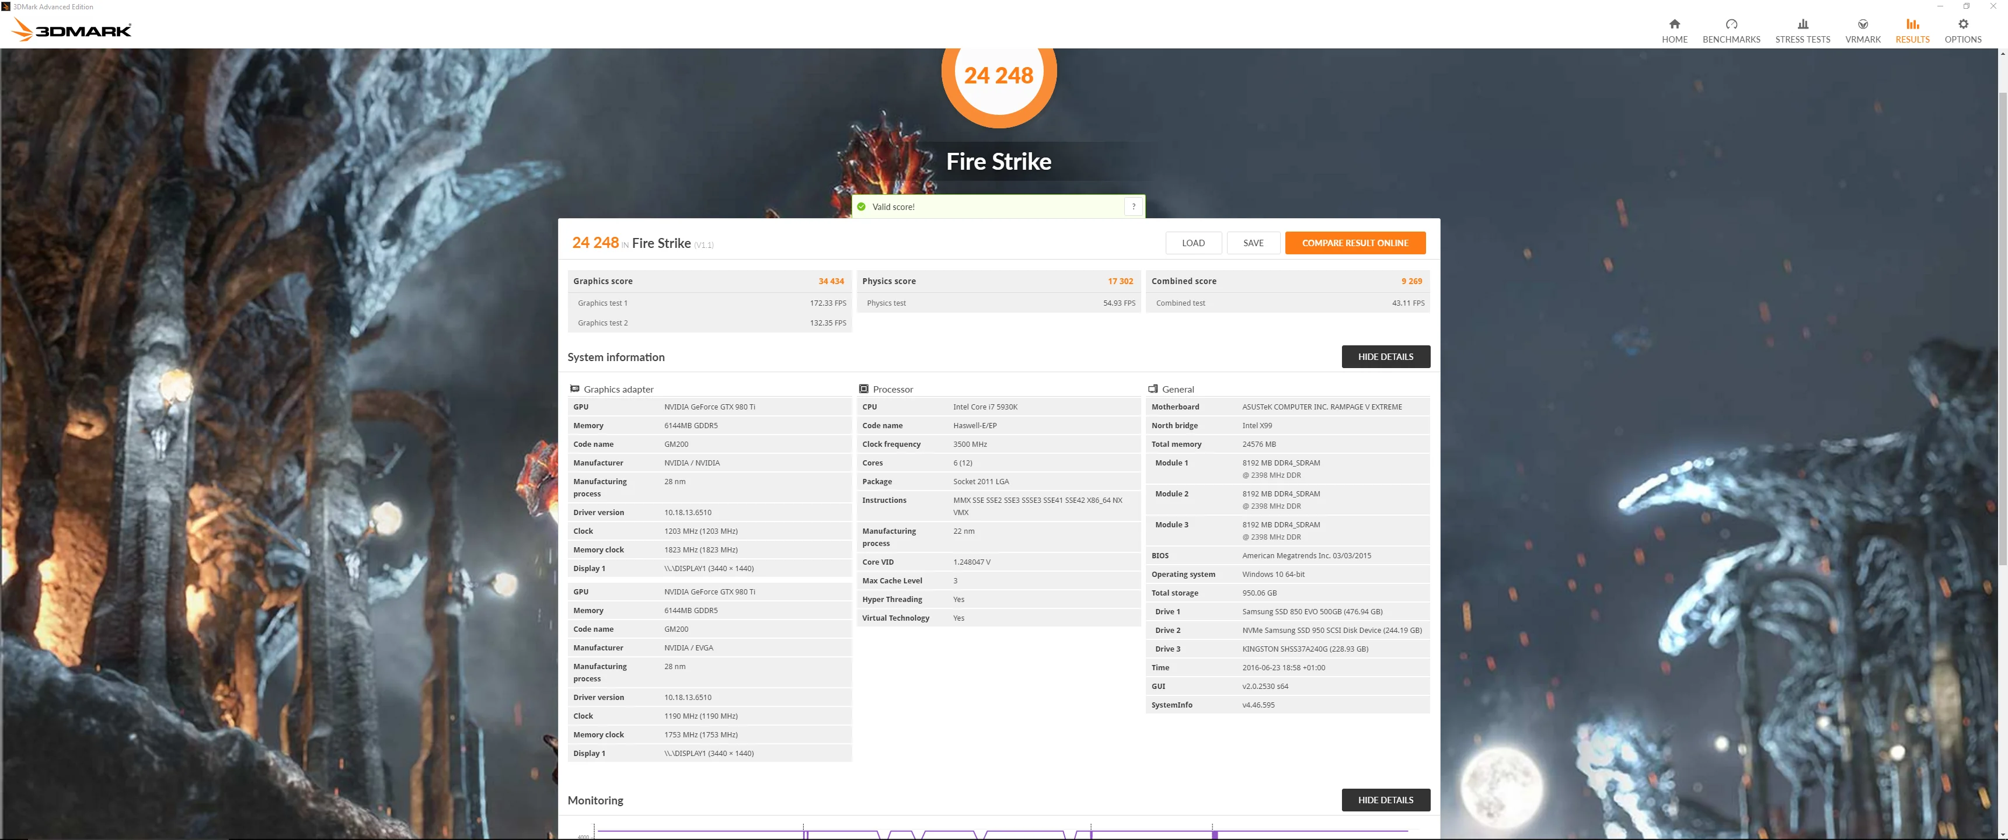2008x840 pixels.
Task: Click COMPARE RESULT ONLINE button
Action: coord(1355,243)
